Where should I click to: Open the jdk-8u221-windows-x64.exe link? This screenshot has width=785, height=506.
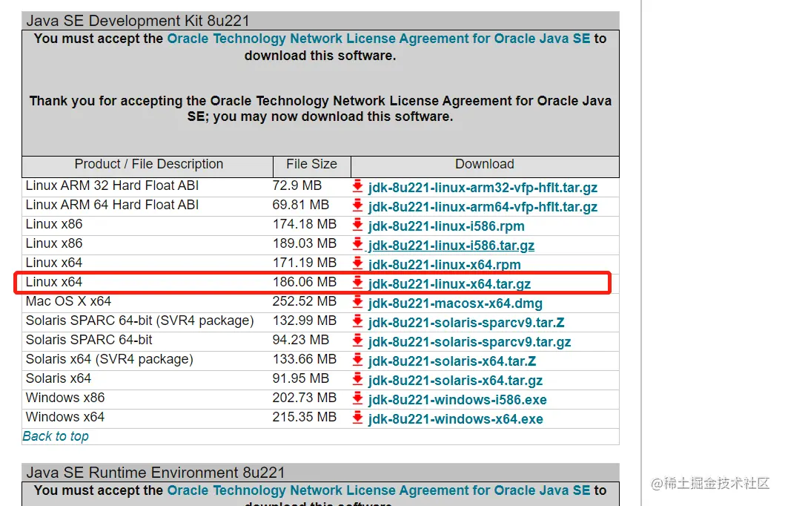point(456,419)
